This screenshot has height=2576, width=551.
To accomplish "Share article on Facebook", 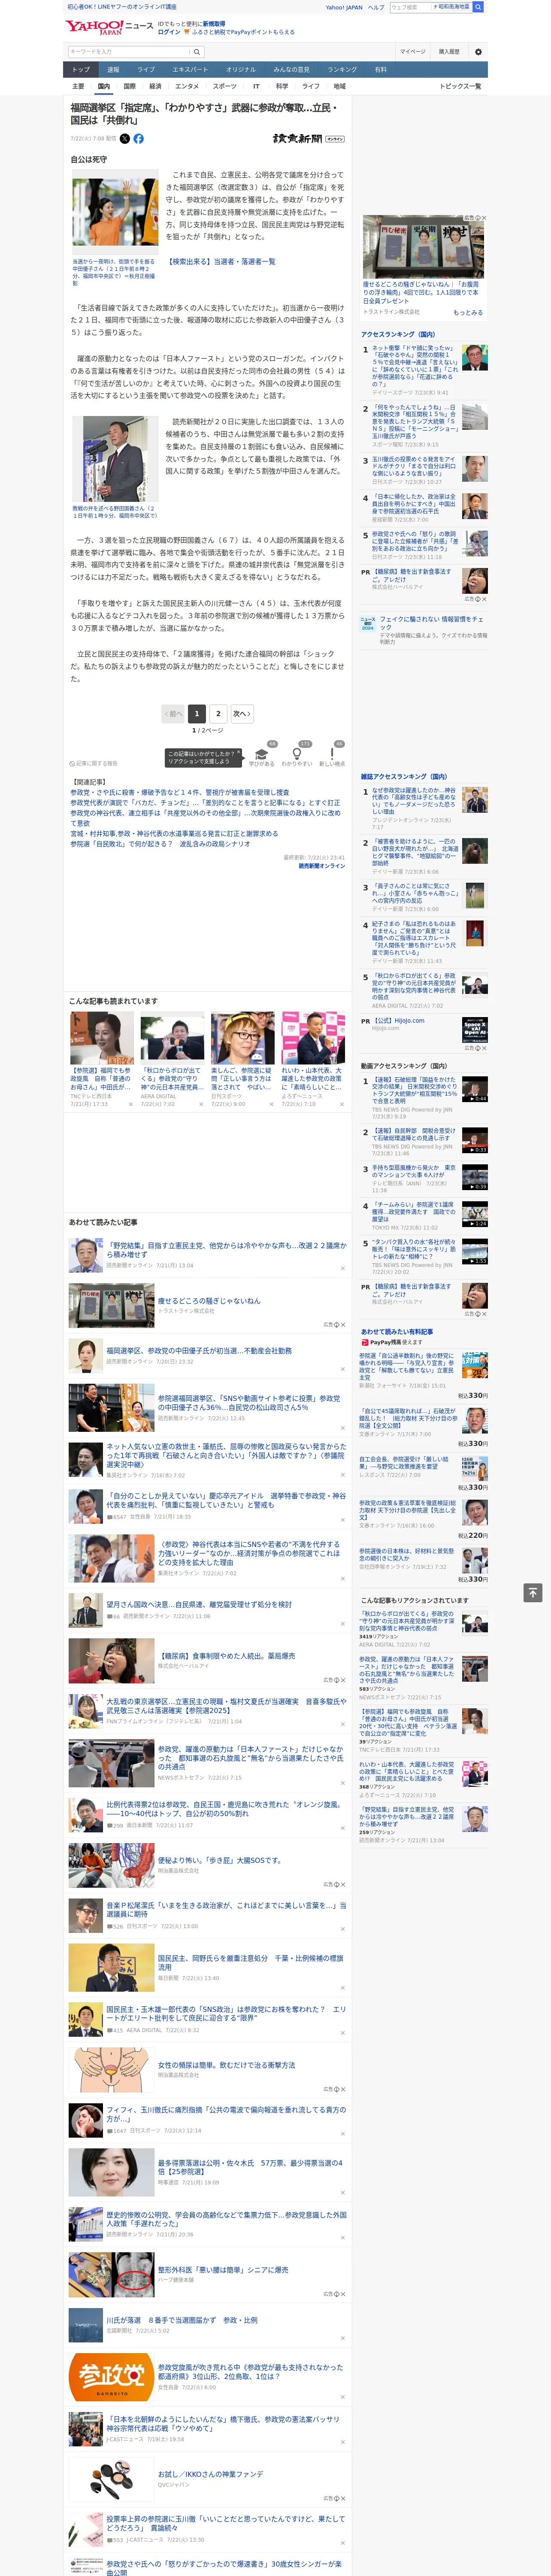I will (x=139, y=139).
